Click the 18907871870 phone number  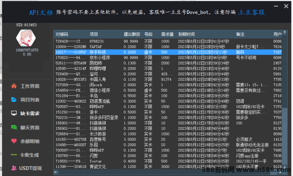pos(27,50)
